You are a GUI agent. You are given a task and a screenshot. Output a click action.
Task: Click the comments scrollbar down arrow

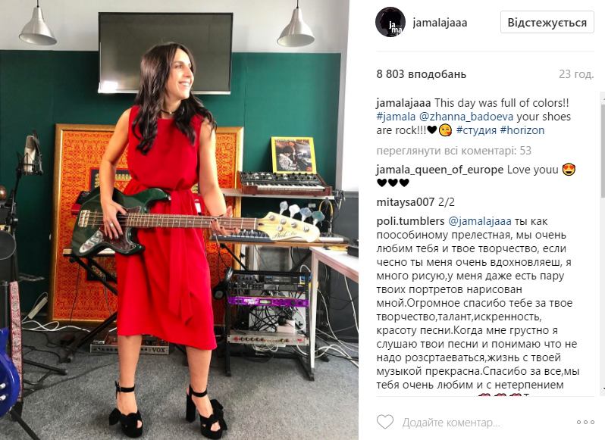pyautogui.click(x=603, y=390)
